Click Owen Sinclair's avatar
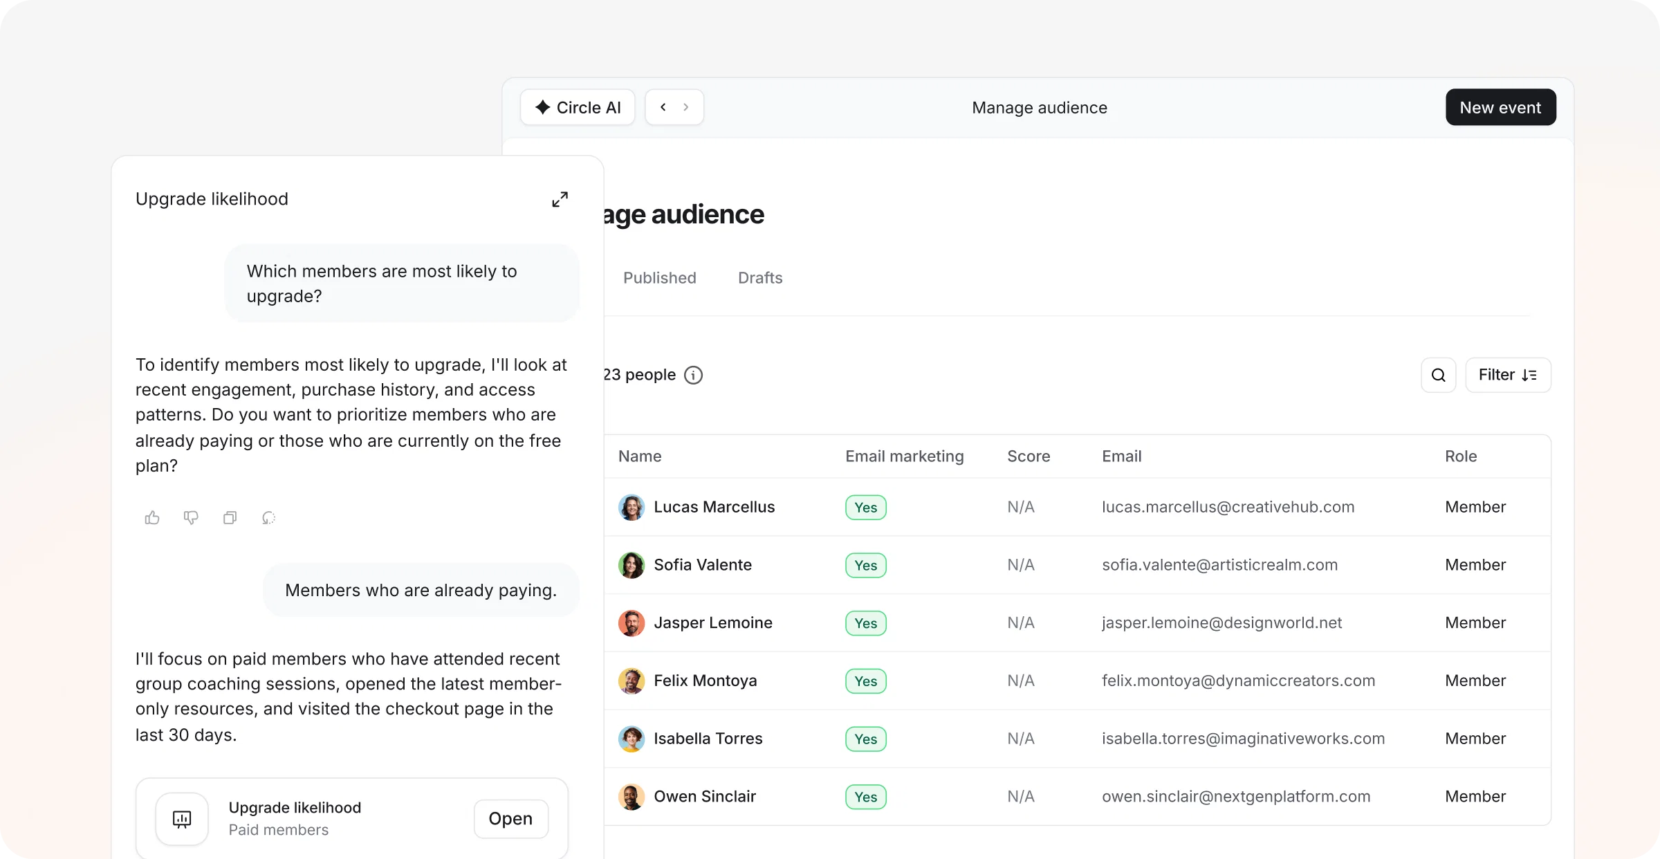The height and width of the screenshot is (859, 1660). (x=631, y=797)
